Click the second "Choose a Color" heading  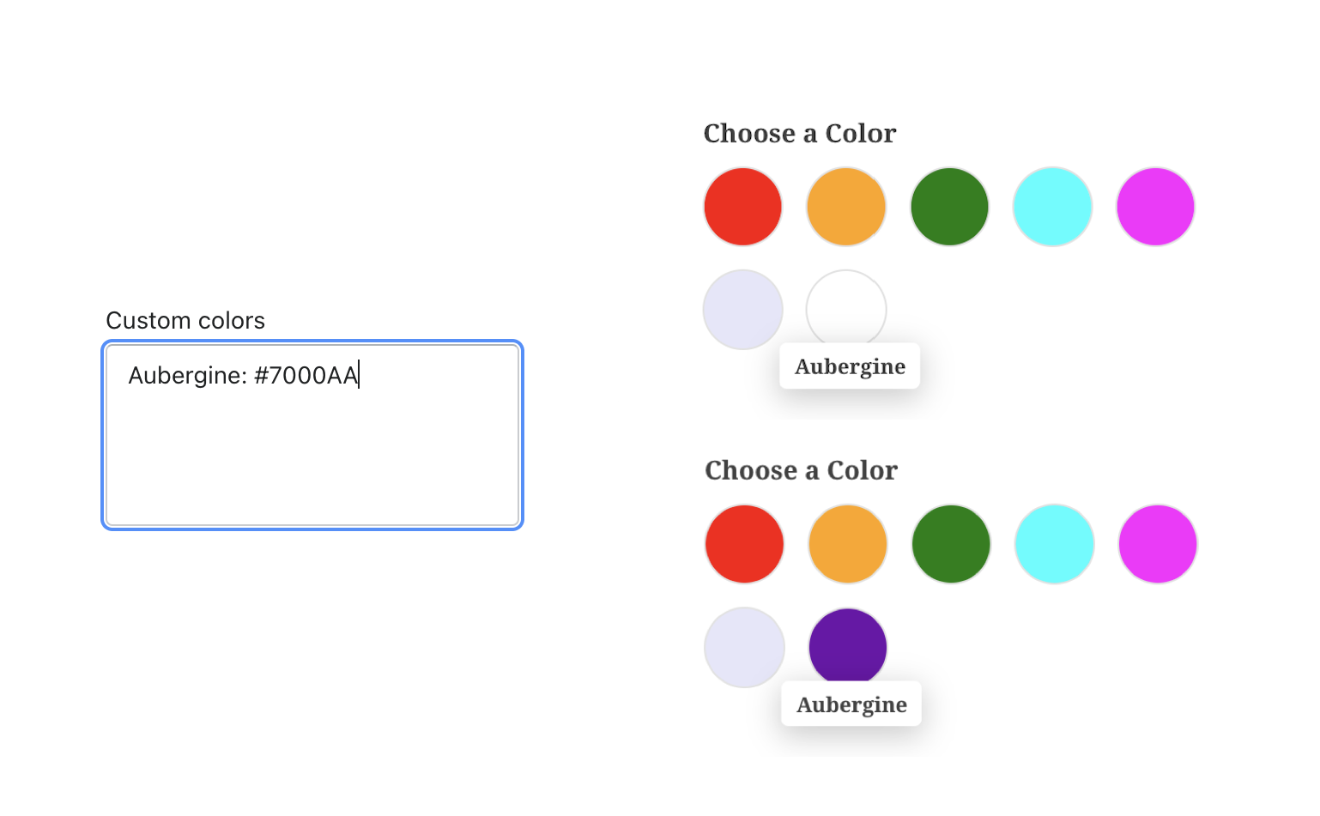click(802, 471)
